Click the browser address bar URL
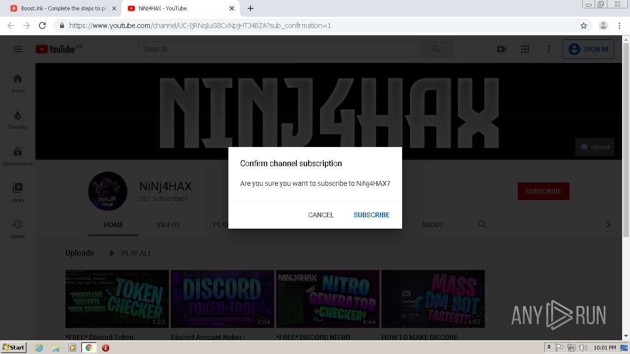This screenshot has width=630, height=354. tap(200, 26)
